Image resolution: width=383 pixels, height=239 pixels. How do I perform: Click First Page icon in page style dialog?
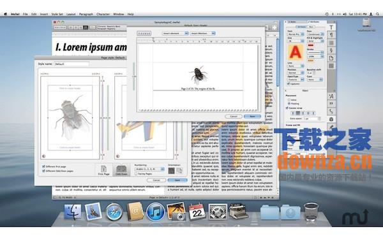tap(103, 170)
